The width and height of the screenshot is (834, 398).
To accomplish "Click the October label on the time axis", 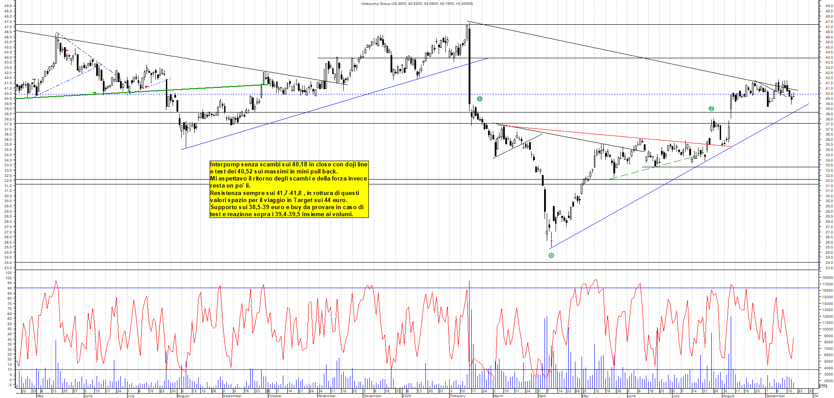I will tap(275, 396).
